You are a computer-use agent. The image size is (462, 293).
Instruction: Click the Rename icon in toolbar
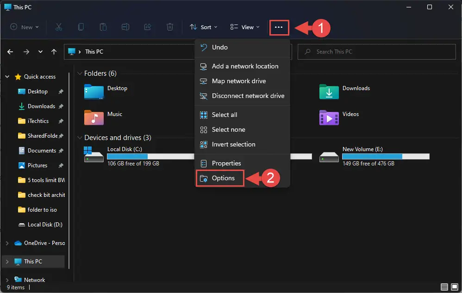tap(125, 27)
